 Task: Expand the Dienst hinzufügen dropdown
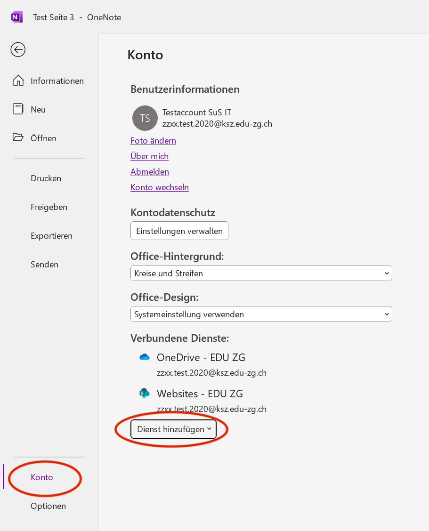click(173, 429)
